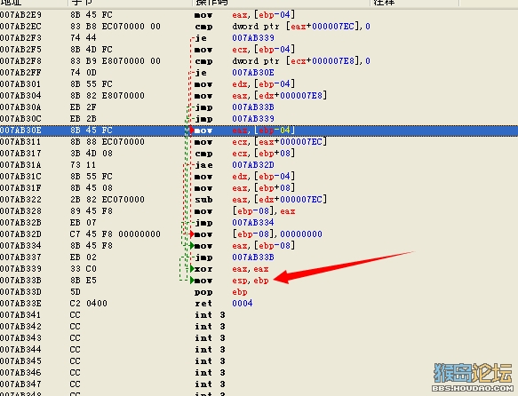The width and height of the screenshot is (518, 396).
Task: Click the highlighted row 007AB30E
Action: pyautogui.click(x=259, y=131)
